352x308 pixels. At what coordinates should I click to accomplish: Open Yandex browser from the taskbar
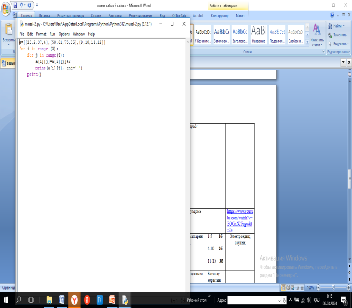pos(75,300)
